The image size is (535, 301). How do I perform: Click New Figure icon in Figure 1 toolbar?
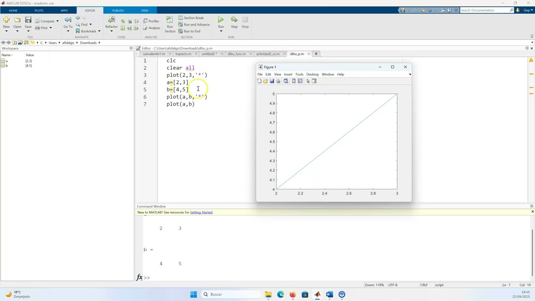click(x=259, y=81)
